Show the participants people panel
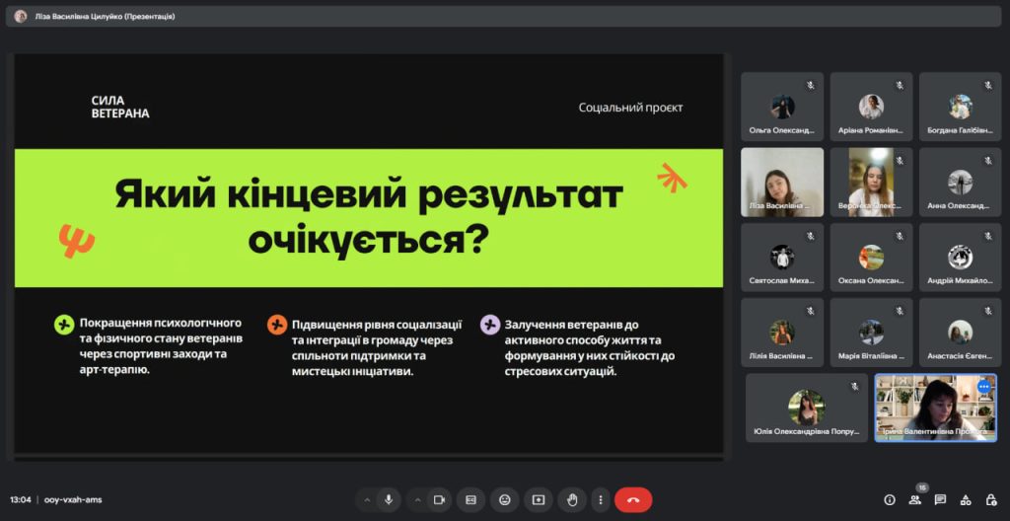The height and width of the screenshot is (521, 1010). tap(914, 500)
